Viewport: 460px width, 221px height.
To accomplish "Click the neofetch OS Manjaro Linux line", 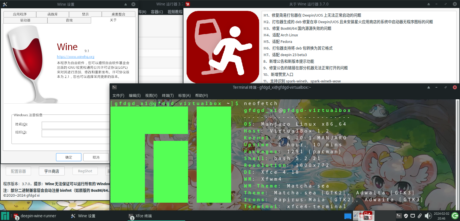I will point(295,124).
